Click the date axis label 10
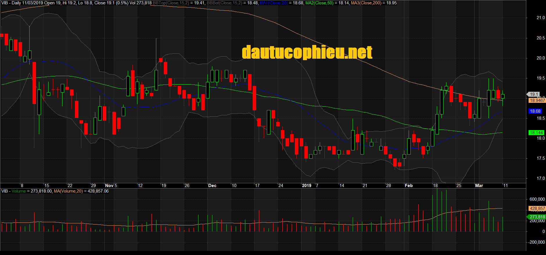546x255 pixels. click(234, 186)
